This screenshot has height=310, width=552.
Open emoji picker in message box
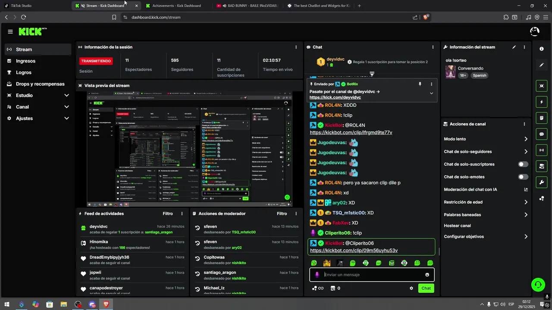427,275
